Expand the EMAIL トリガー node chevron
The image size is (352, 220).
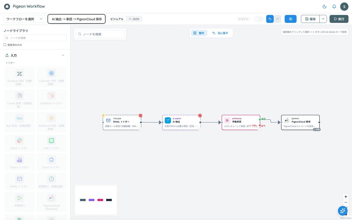pyautogui.click(x=140, y=130)
